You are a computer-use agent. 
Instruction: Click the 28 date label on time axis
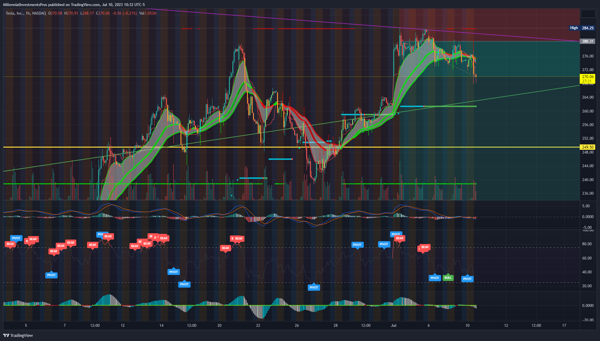pyautogui.click(x=335, y=326)
